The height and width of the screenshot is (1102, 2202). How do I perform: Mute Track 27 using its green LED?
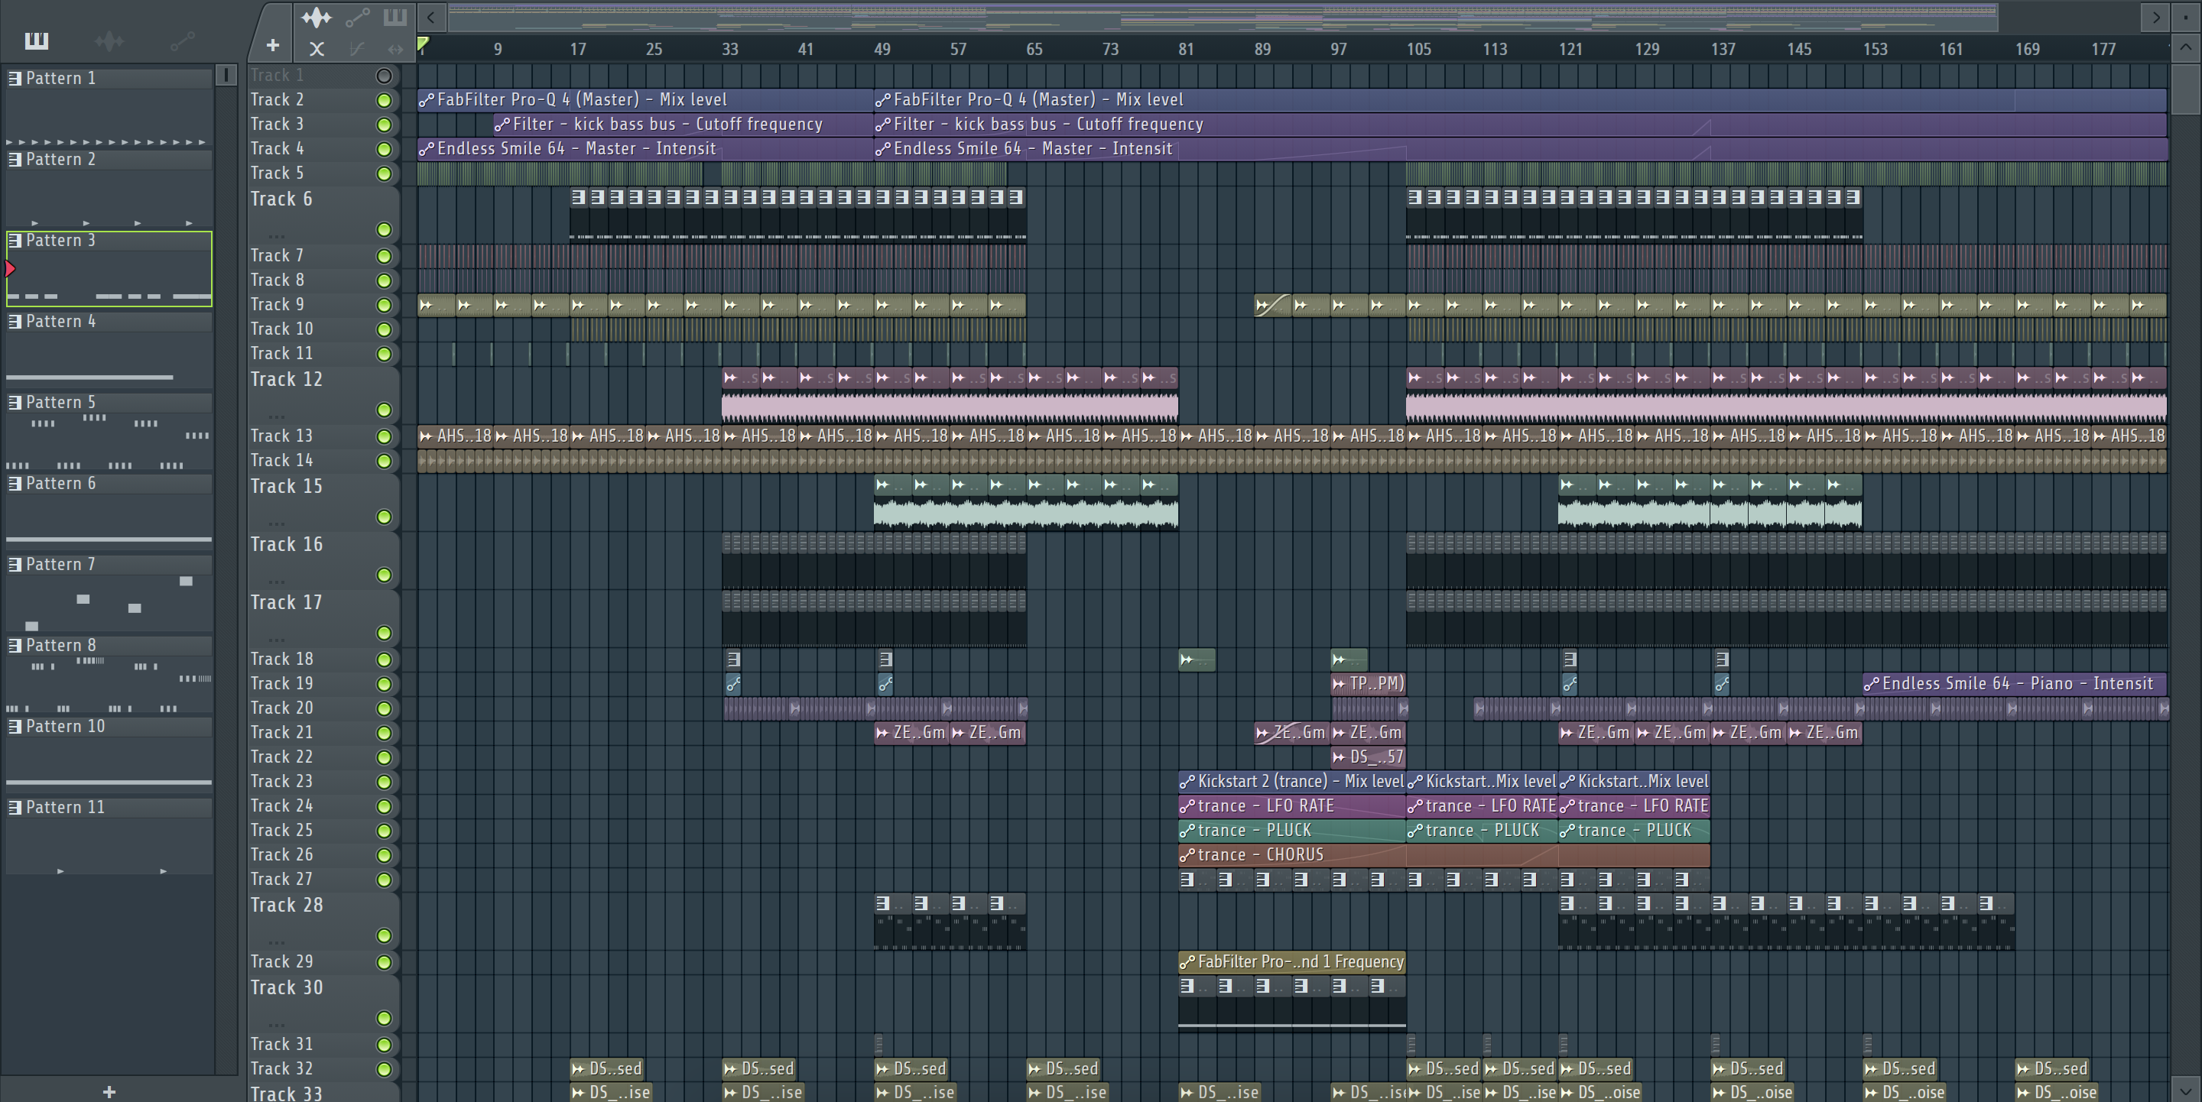384,880
